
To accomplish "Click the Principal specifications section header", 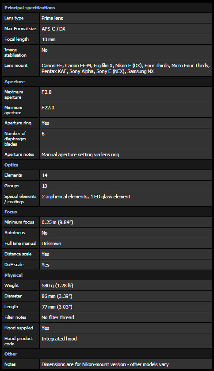I will click(30, 8).
